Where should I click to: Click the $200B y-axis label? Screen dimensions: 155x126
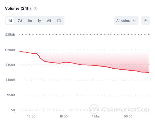tap(10, 50)
